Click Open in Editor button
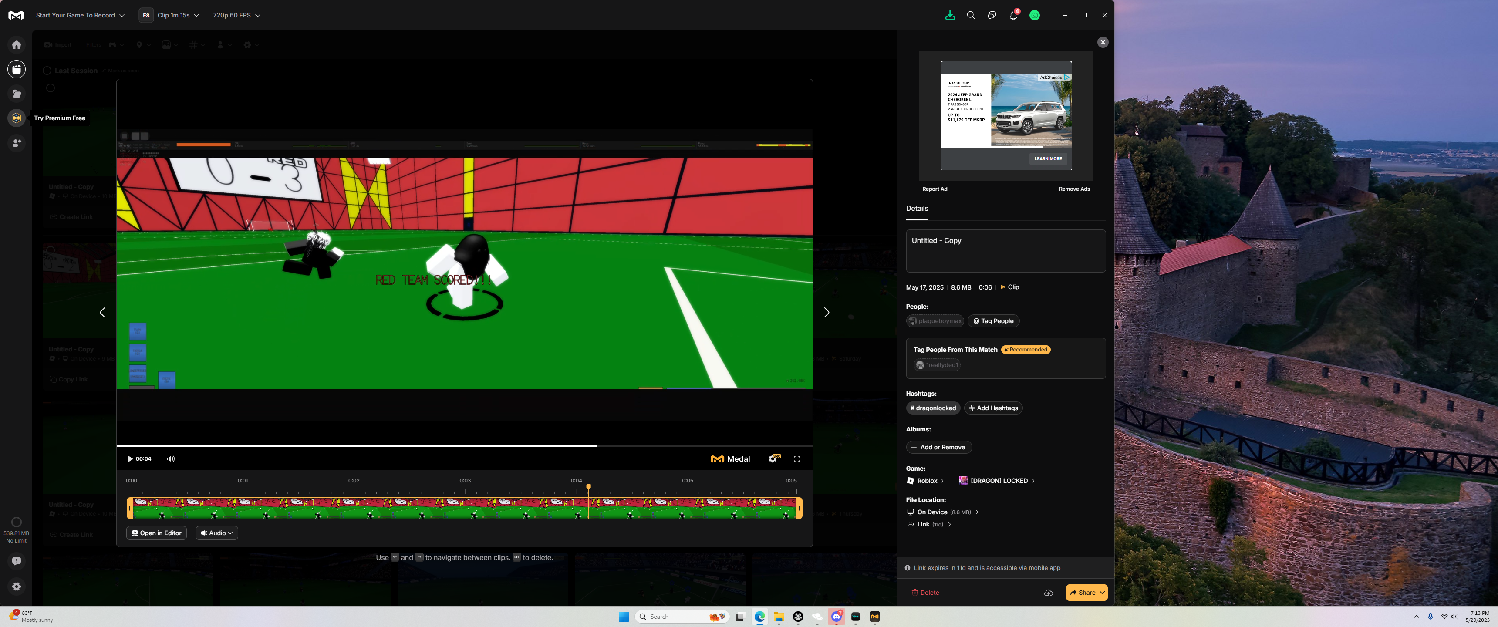The width and height of the screenshot is (1498, 627). [156, 533]
